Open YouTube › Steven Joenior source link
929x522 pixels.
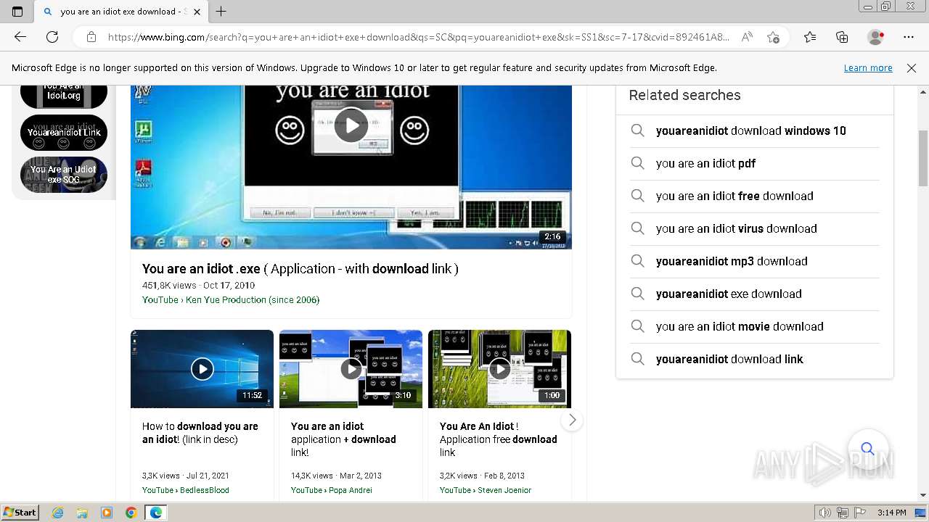pos(486,490)
